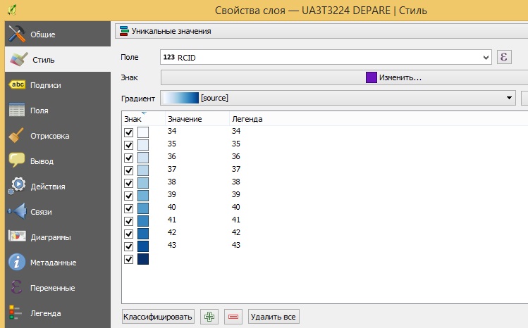Viewport: 528px width, 328px height.
Task: Click the Классифицировать button
Action: click(x=158, y=317)
